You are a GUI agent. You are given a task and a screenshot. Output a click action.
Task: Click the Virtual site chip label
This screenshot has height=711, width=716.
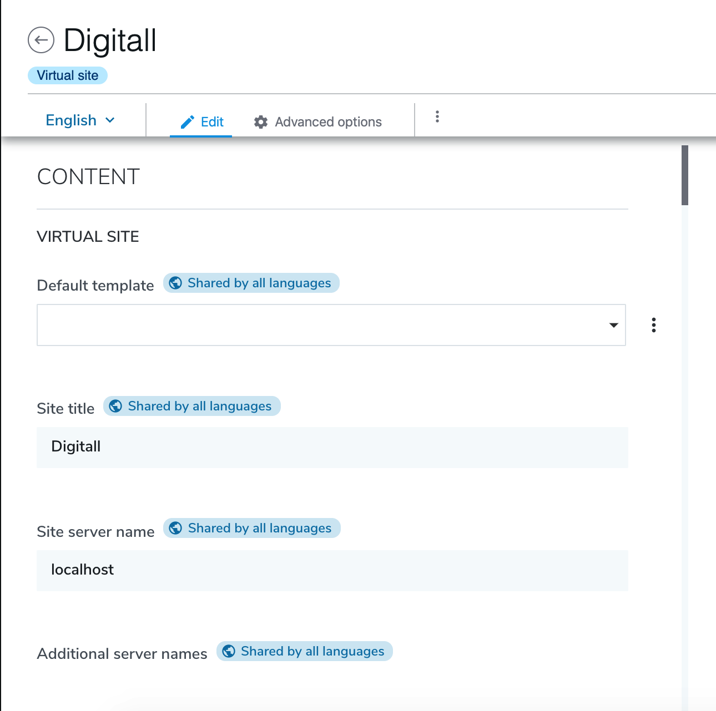coord(68,75)
